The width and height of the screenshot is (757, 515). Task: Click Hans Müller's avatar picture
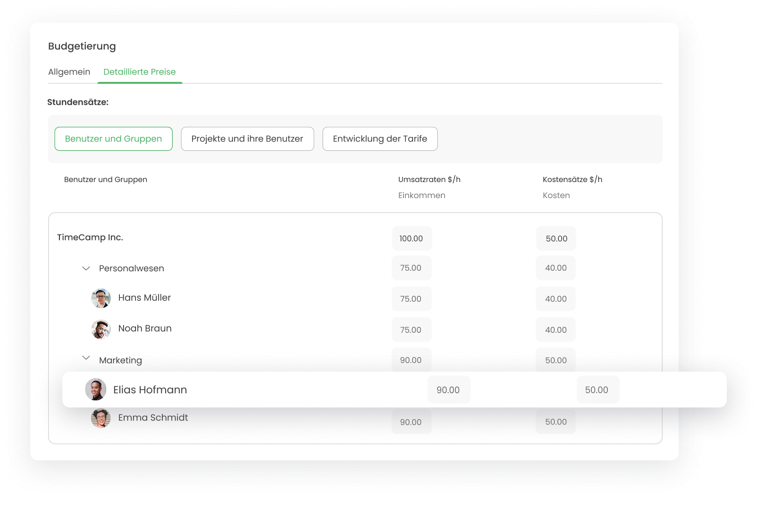click(101, 298)
